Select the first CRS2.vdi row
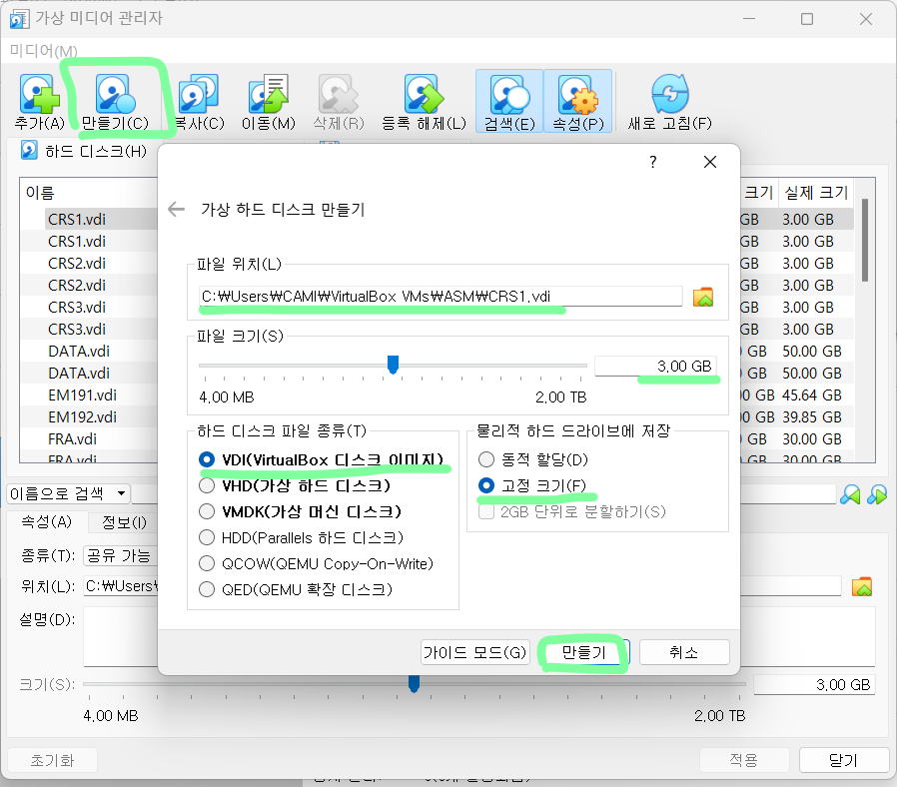The width and height of the screenshot is (897, 787). pyautogui.click(x=77, y=264)
